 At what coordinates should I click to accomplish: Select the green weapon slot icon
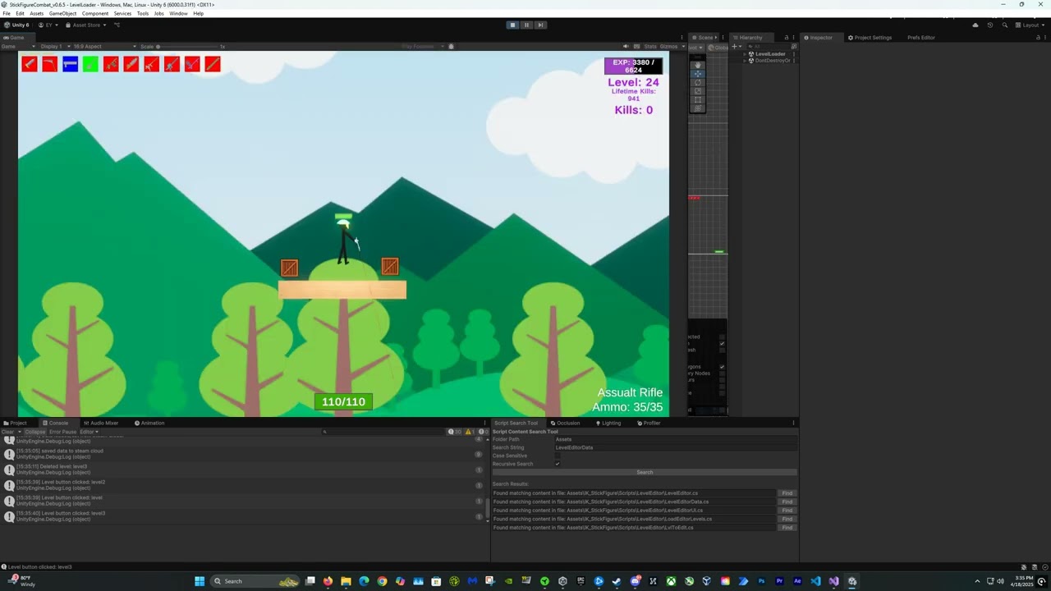[90, 64]
